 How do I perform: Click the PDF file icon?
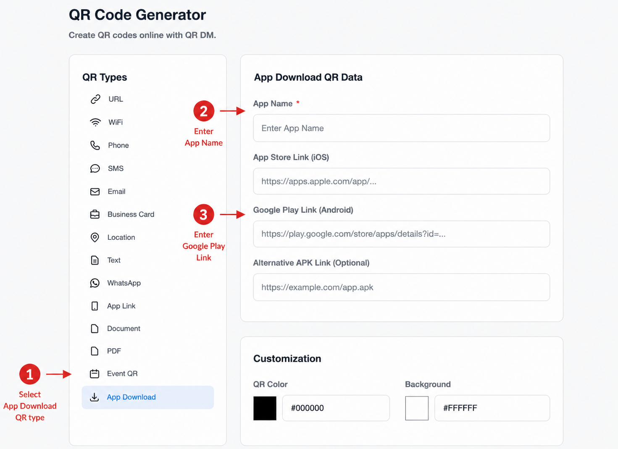pyautogui.click(x=95, y=351)
